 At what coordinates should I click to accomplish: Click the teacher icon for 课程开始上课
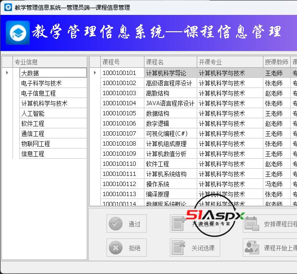tap(252, 248)
